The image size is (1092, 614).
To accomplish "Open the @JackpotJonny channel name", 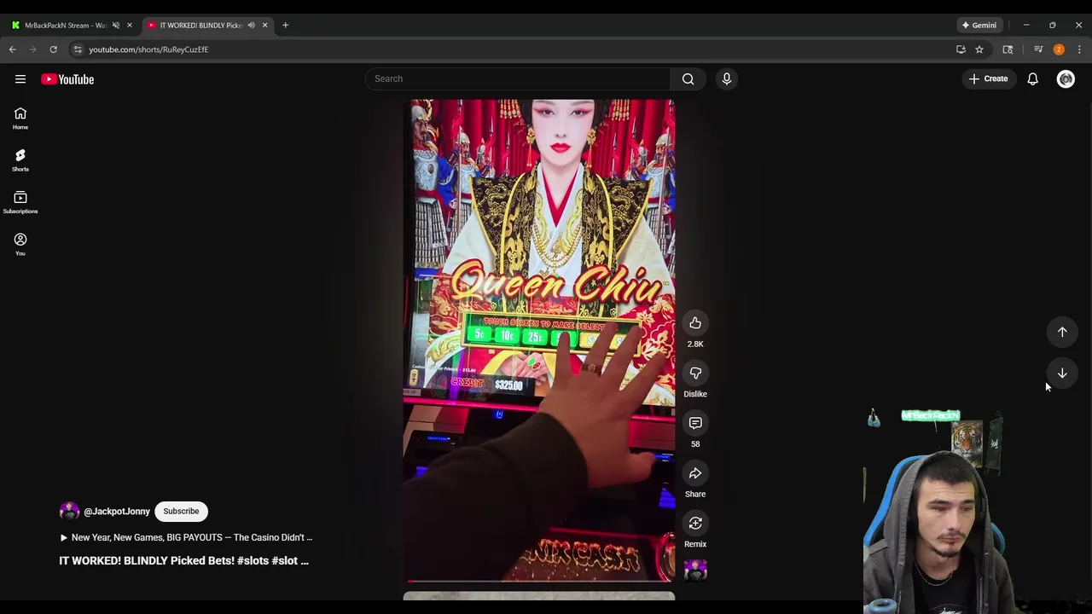I will pyautogui.click(x=117, y=512).
